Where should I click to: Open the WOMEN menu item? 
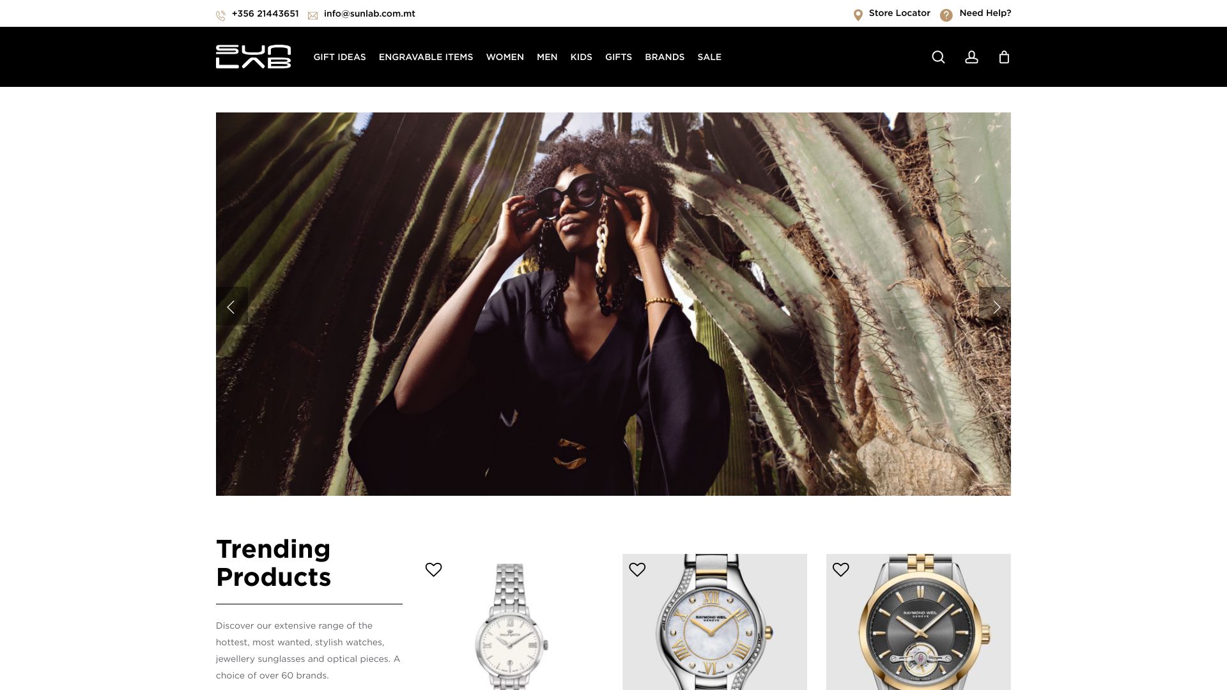[x=505, y=57]
